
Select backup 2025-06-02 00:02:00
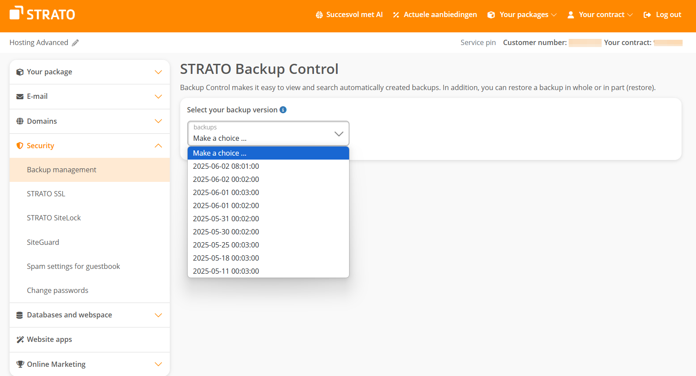point(268,179)
